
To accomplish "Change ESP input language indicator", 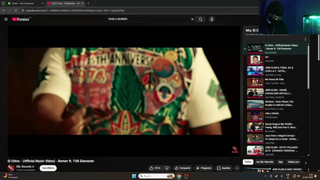I will pos(288,176).
